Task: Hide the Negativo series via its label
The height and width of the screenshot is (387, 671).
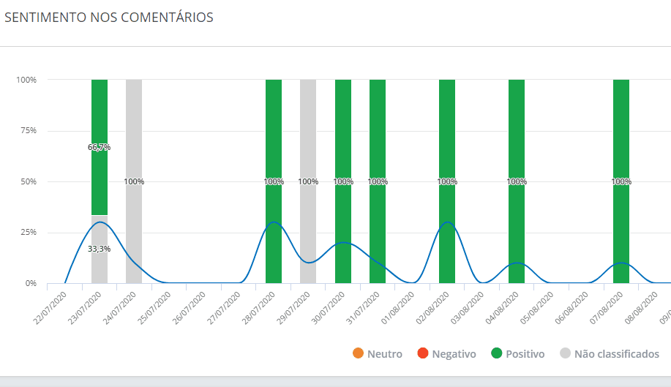Action: [454, 354]
